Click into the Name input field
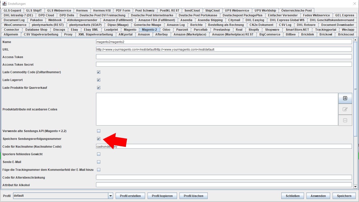This screenshot has width=359, height=202. tap(224, 42)
